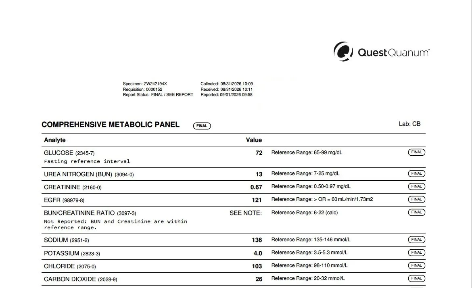Select the CREATININE (2160-0) analyte name
This screenshot has width=472, height=288.
[x=73, y=187]
